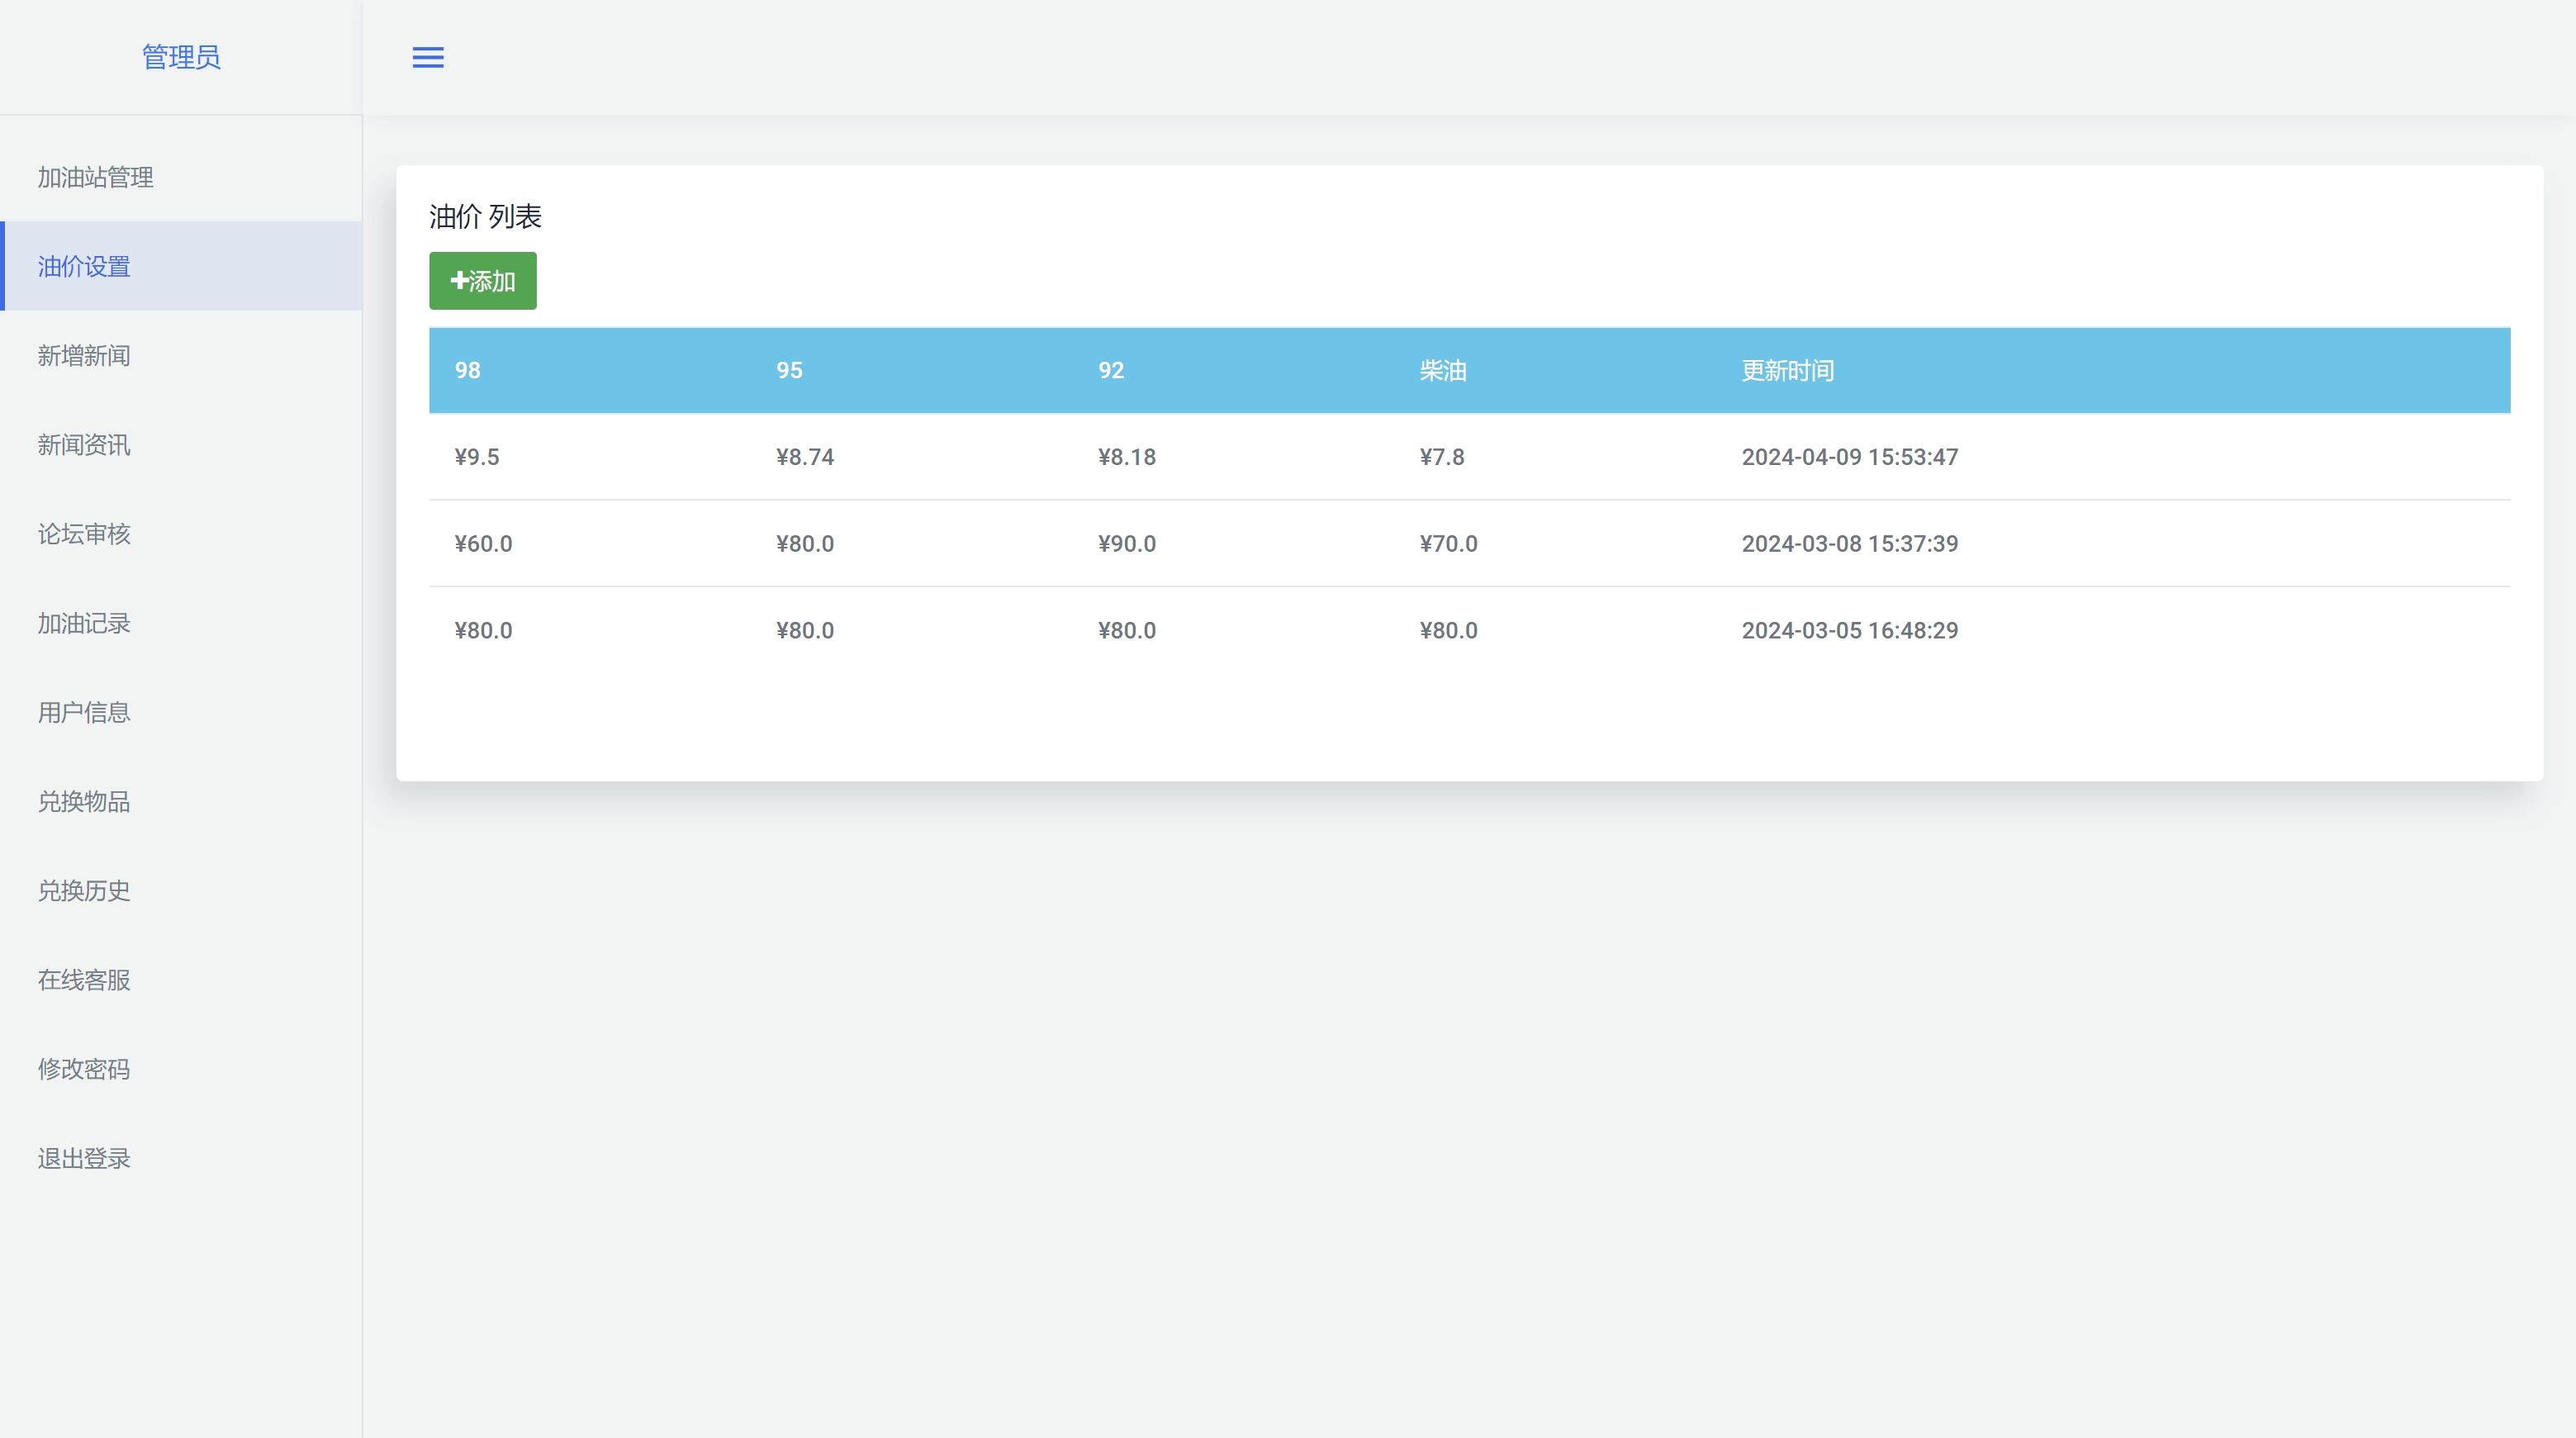The width and height of the screenshot is (2576, 1438).
Task: Open 在线客服 from the sidebar
Action: (181, 980)
